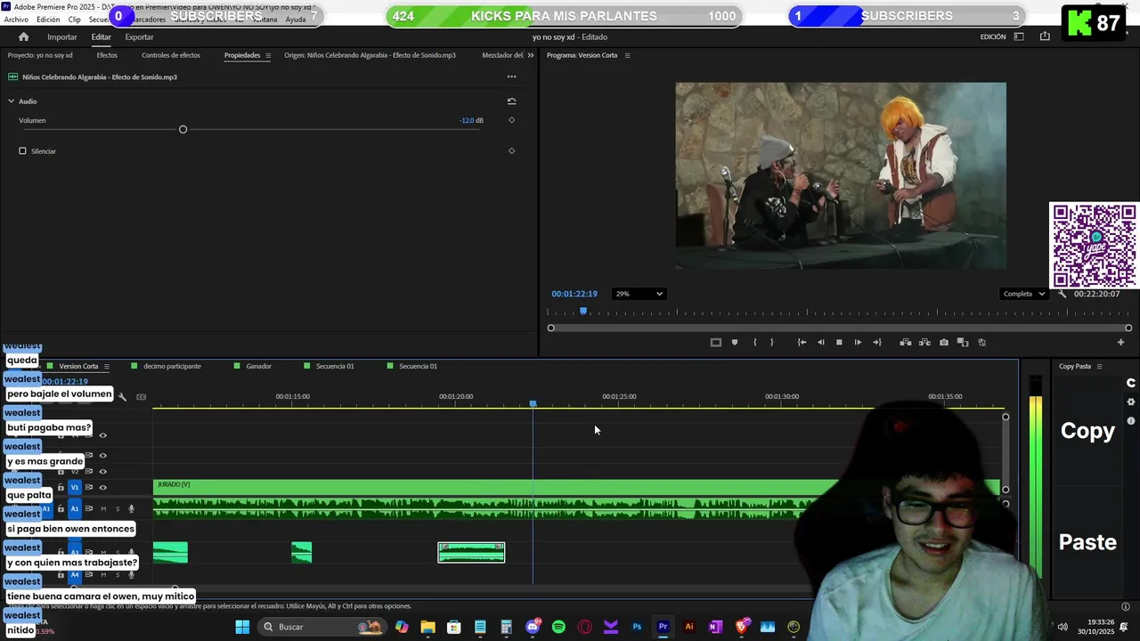The image size is (1140, 641).
Task: Mark In point with the brace icon
Action: coord(754,342)
